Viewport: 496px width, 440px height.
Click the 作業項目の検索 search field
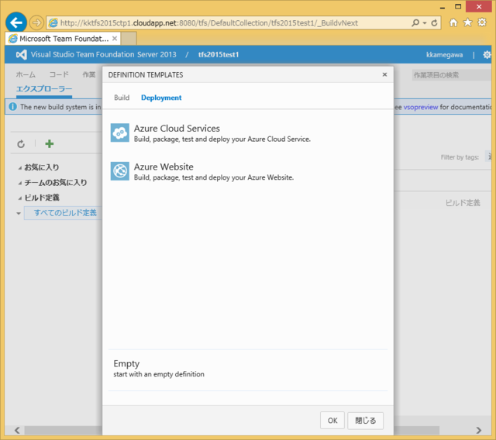coord(453,75)
